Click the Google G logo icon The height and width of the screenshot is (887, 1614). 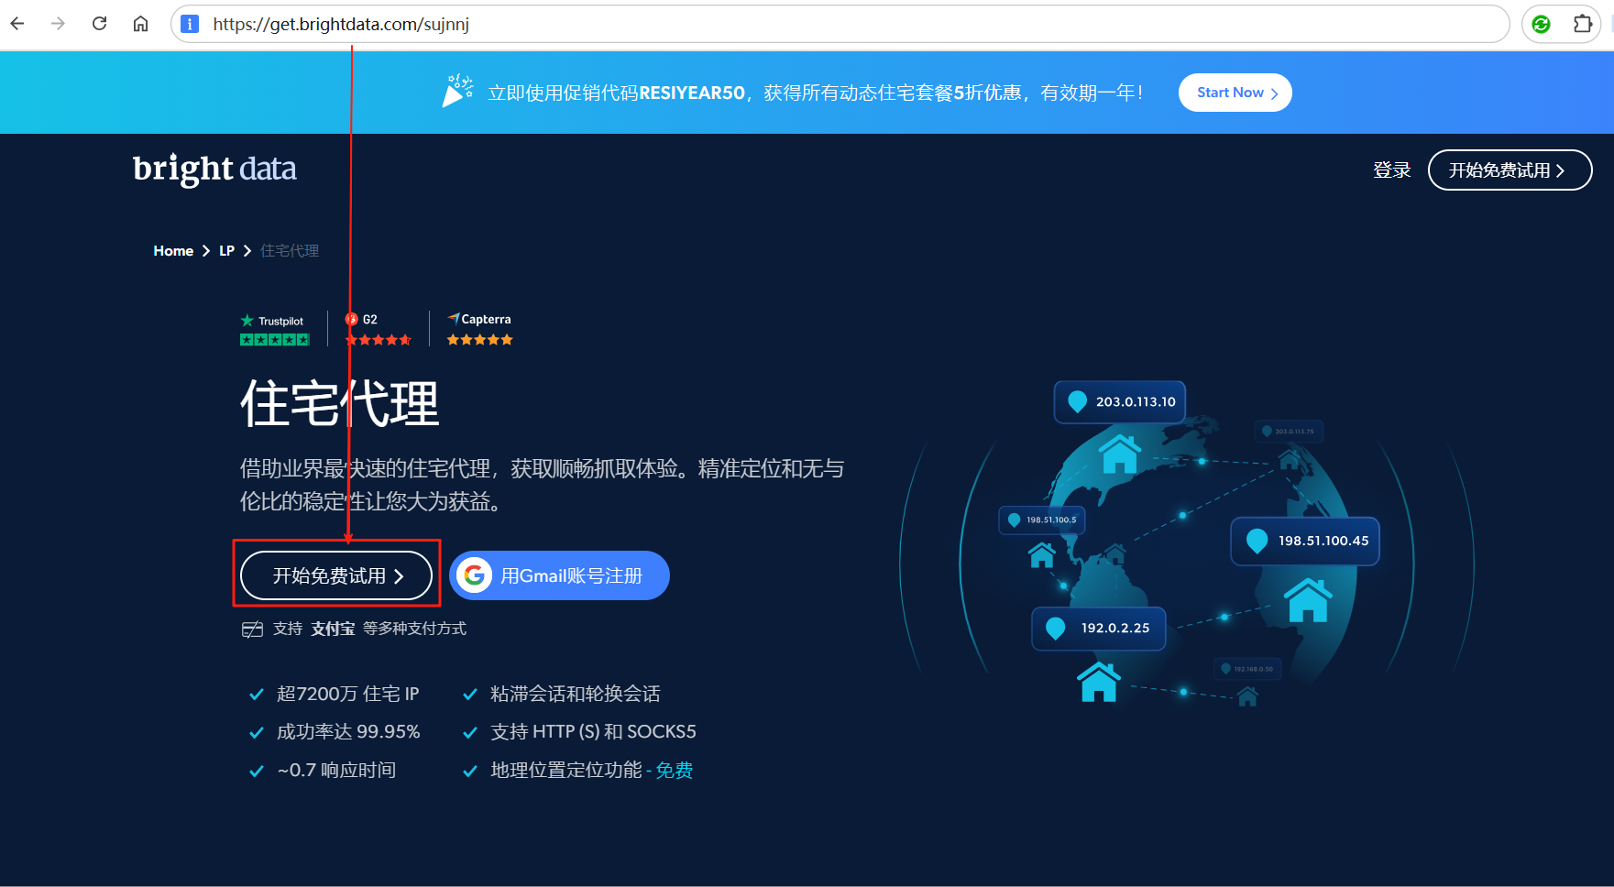[x=474, y=575]
